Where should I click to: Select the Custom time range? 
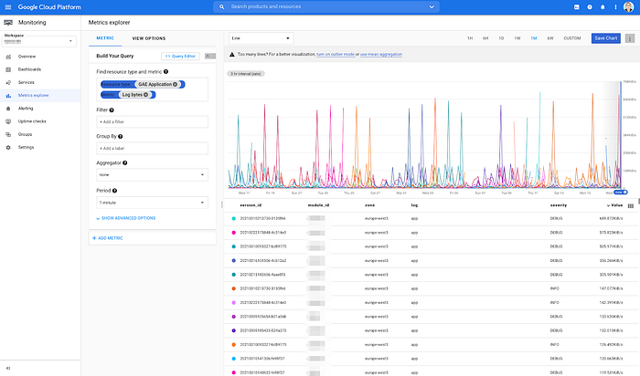pyautogui.click(x=571, y=38)
